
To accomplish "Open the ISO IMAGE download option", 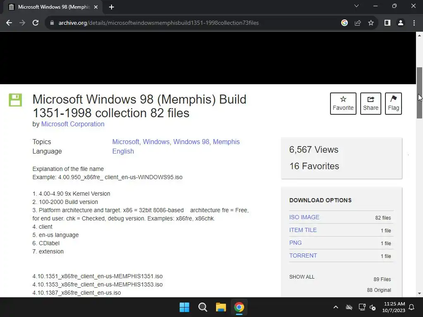I will [304, 217].
